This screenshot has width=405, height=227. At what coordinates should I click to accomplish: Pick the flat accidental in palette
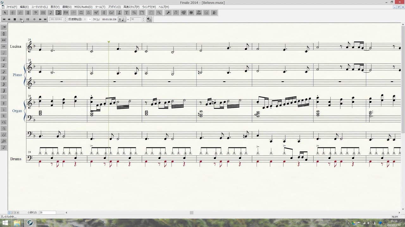[x=4, y=109]
